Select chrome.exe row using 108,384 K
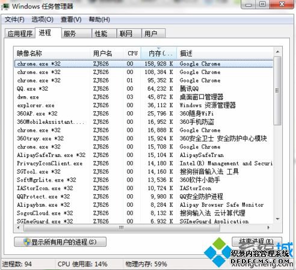The width and height of the screenshot is (296, 270). (144, 72)
